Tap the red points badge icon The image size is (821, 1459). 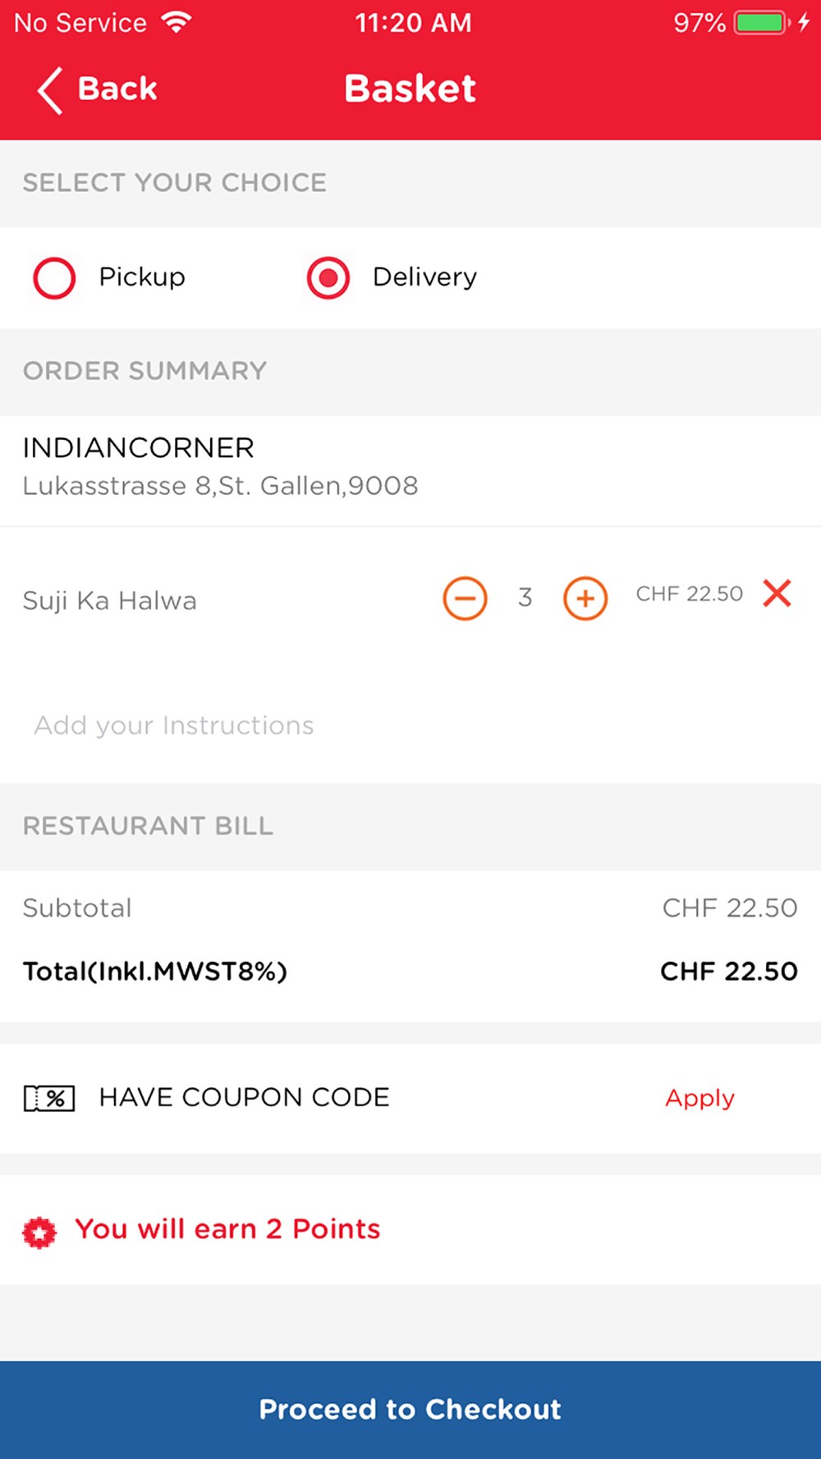(39, 1233)
